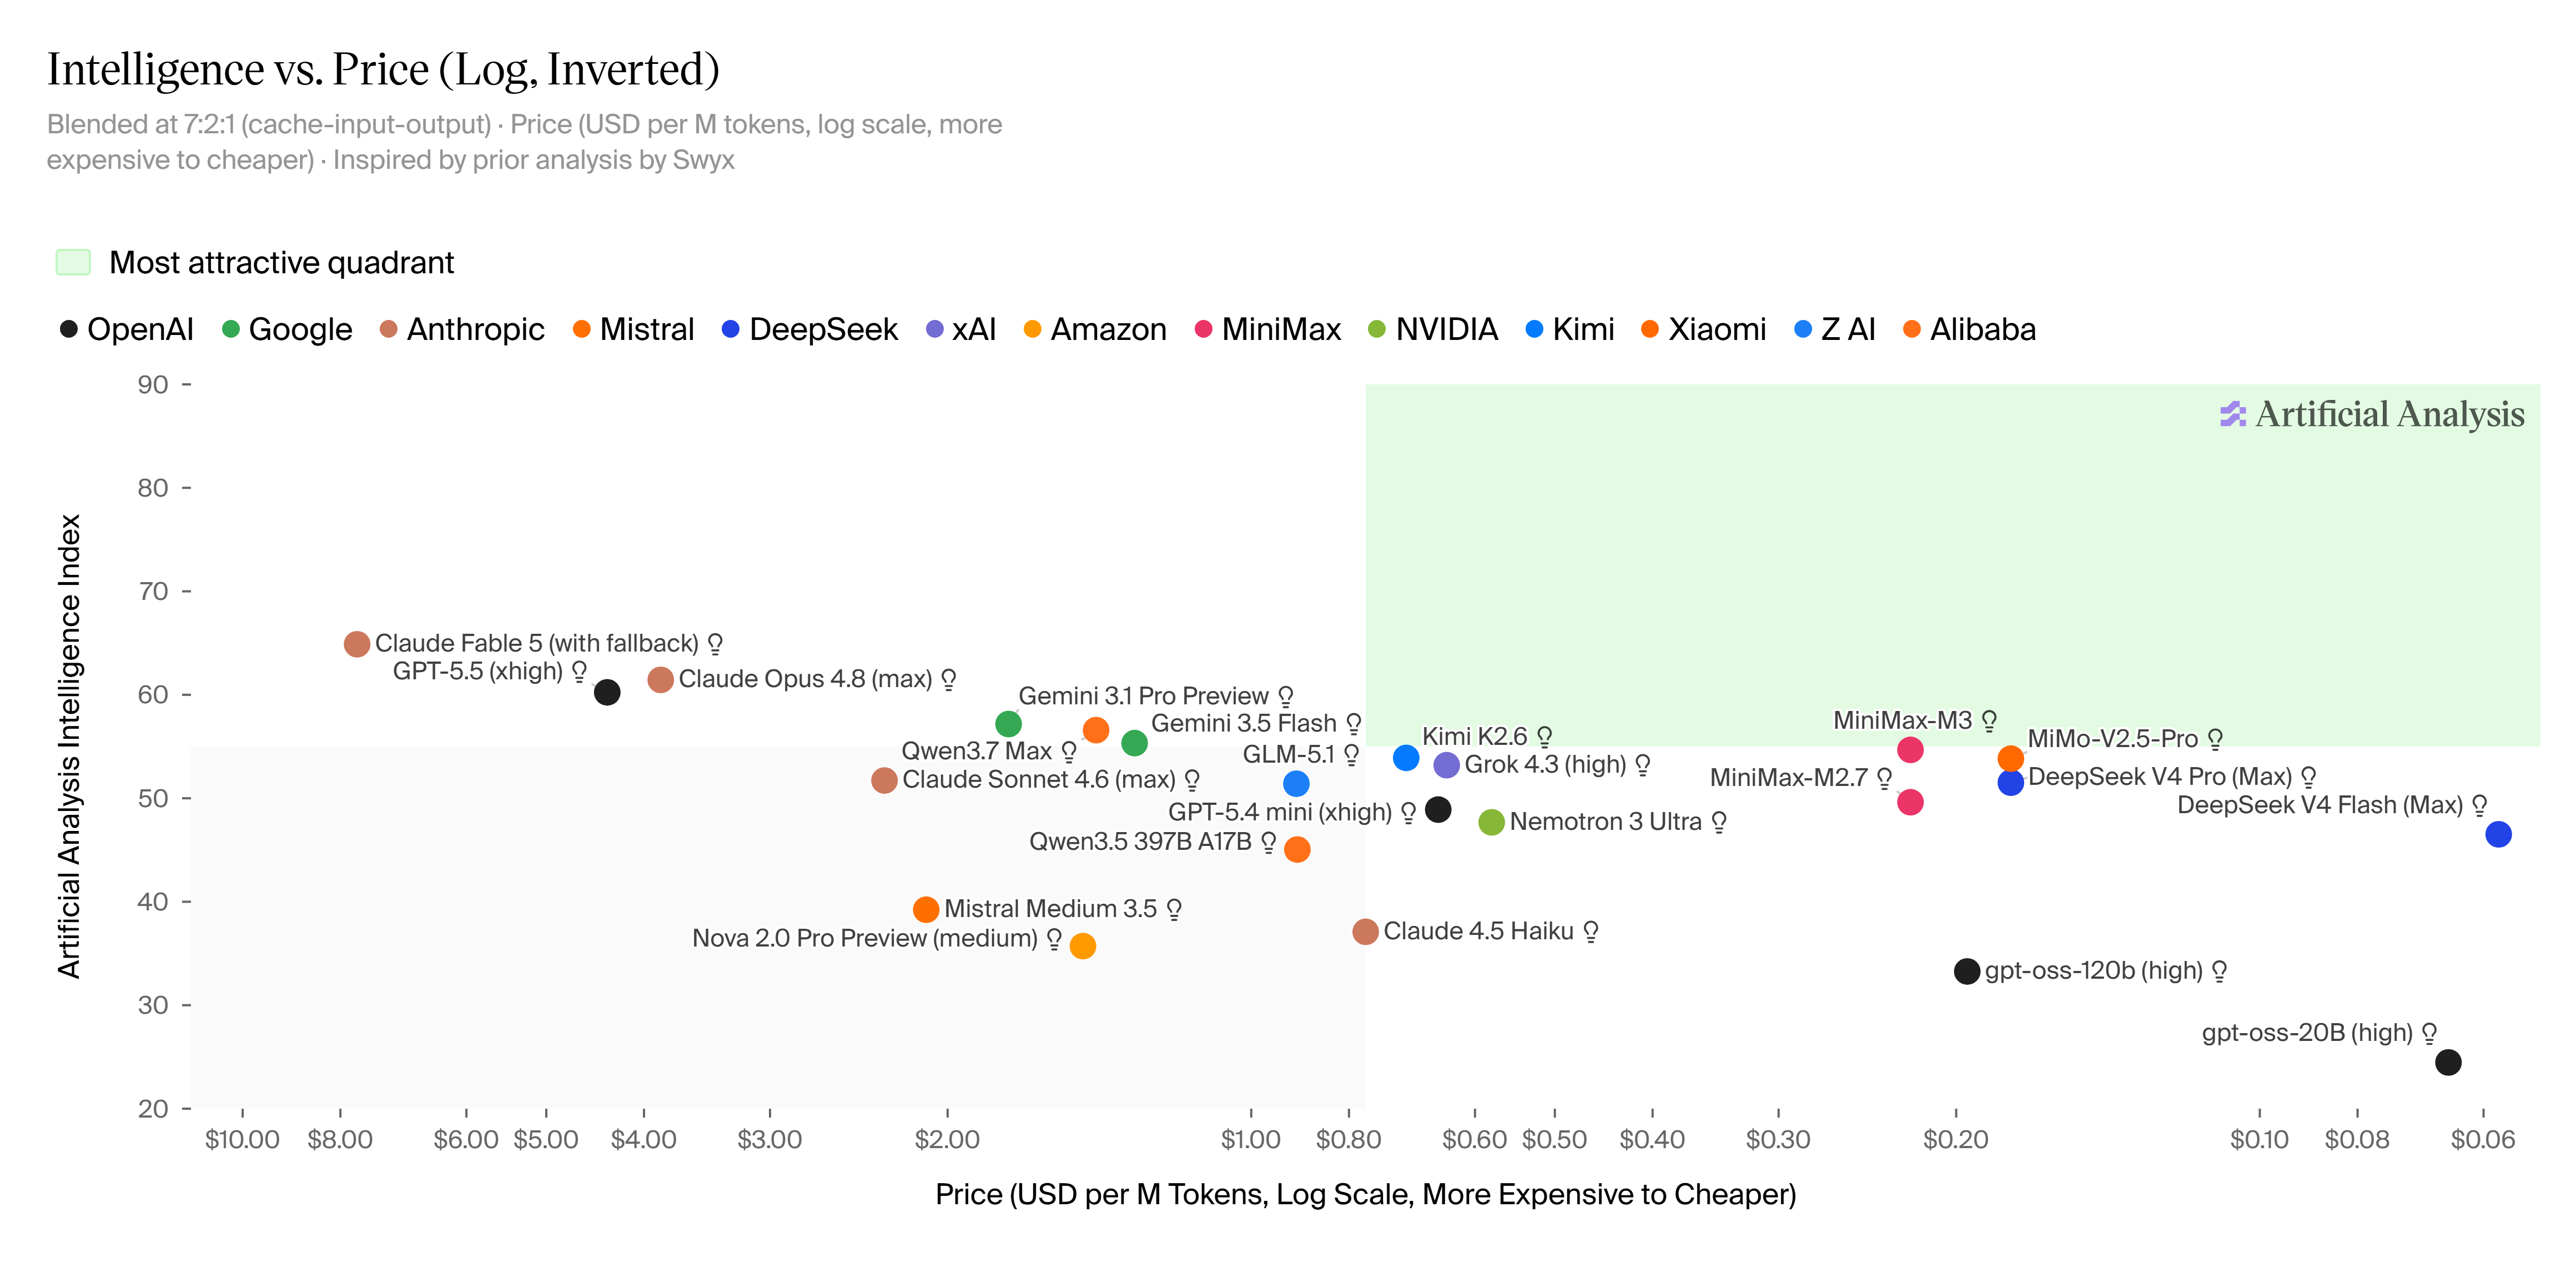This screenshot has width=2576, height=1262.
Task: Click the lightbulb icon beside MiniMax-M3 label
Action: pyautogui.click(x=1989, y=720)
